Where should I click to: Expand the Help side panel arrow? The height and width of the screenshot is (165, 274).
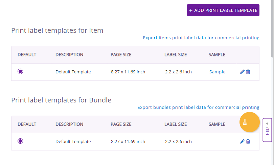point(267,124)
